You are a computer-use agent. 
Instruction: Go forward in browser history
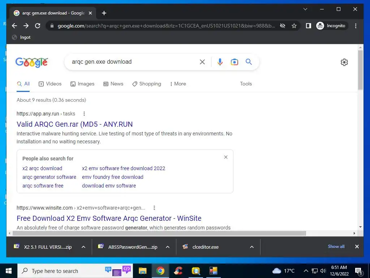tap(26, 26)
